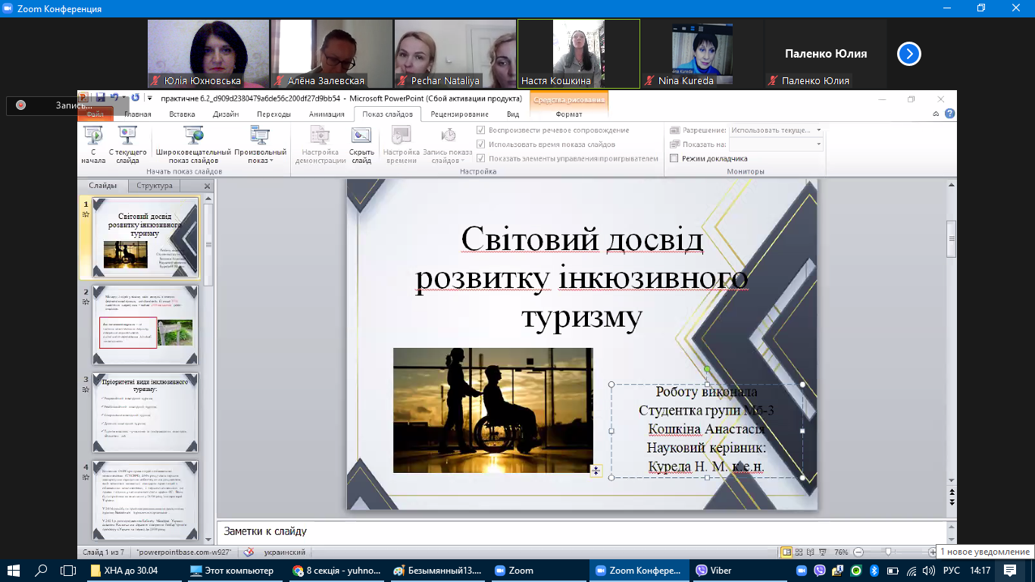Switch to Normal view in status bar
Image resolution: width=1035 pixels, height=582 pixels.
786,552
